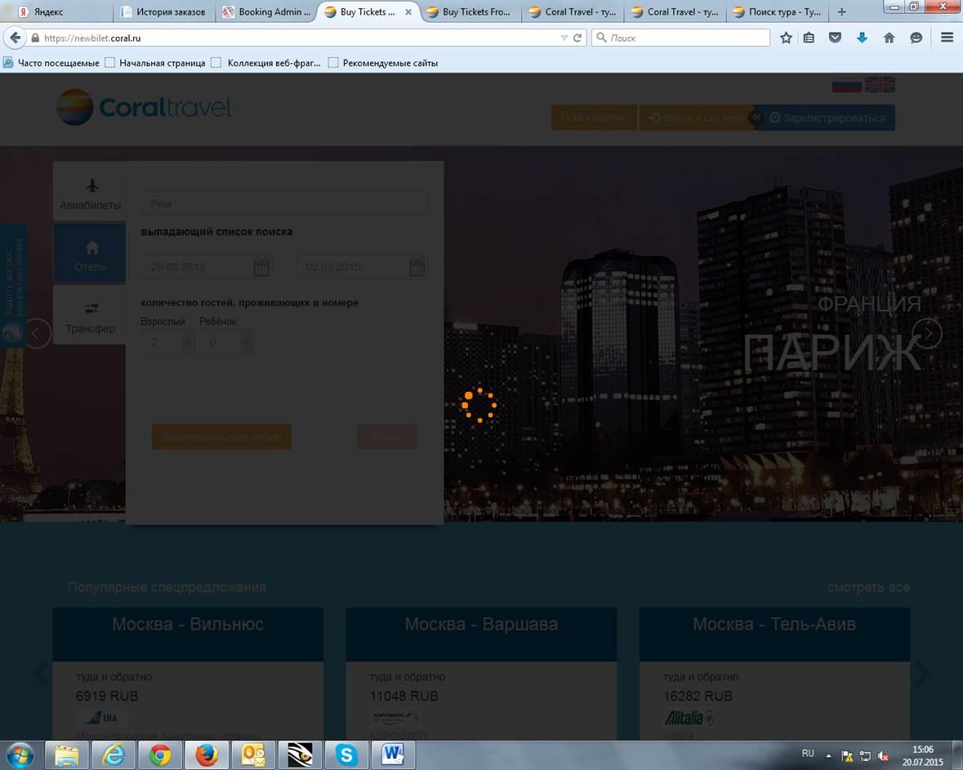Launch Skype from the taskbar
The image size is (963, 770).
[x=346, y=755]
